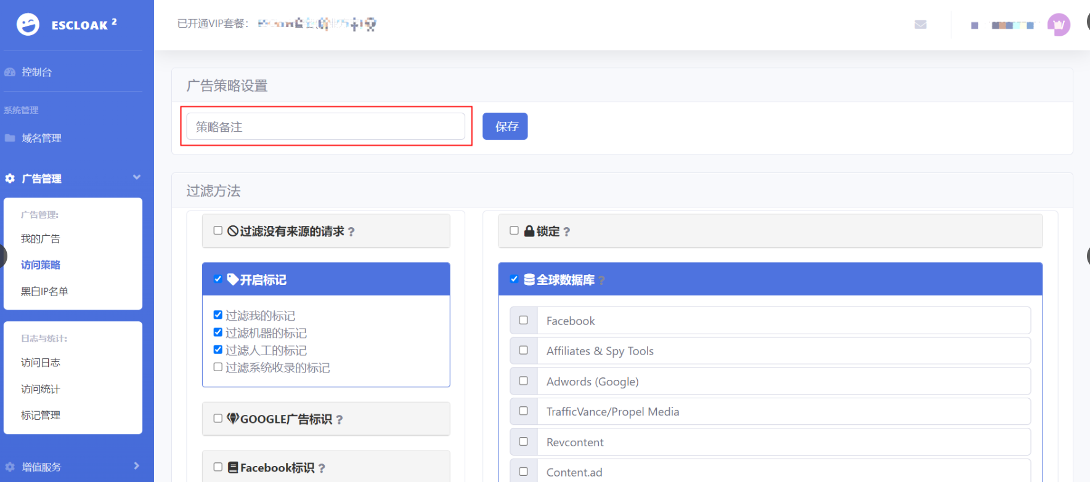Click help question mark after GOOGLE广告标识
1090x482 pixels.
pos(340,420)
